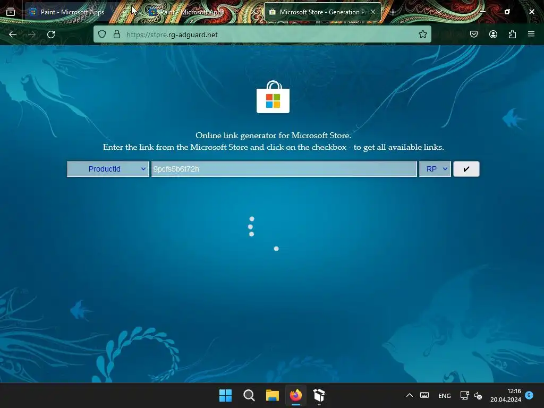The height and width of the screenshot is (408, 544).
Task: Change ENG input language
Action: tap(445, 395)
